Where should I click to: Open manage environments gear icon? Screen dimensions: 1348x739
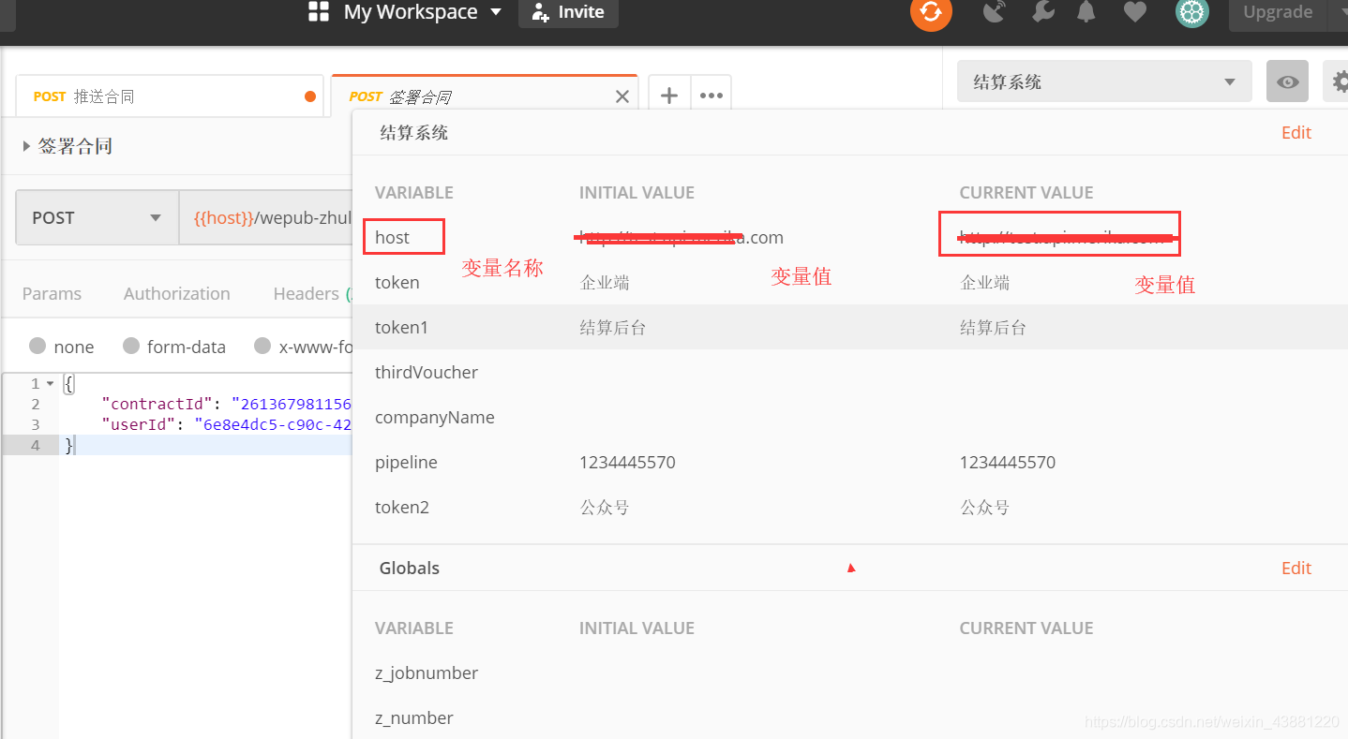[1337, 81]
